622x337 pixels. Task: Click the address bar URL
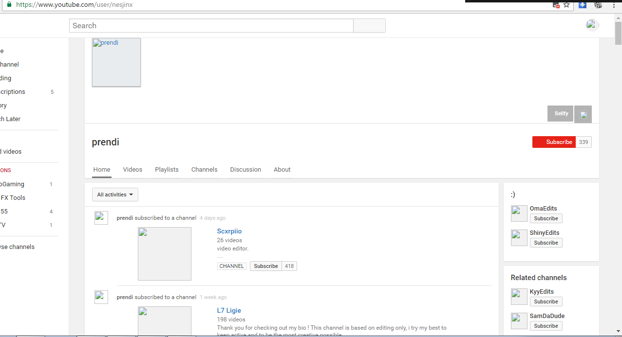coord(75,4)
